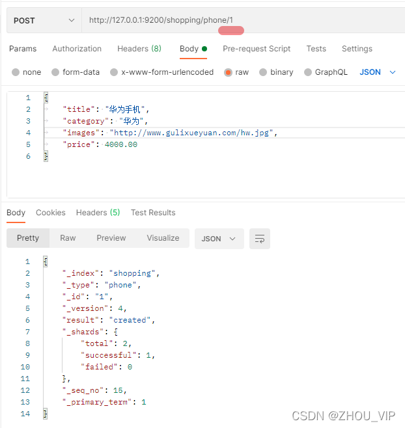Choose x-www-form-urlencoded body type

pyautogui.click(x=114, y=72)
